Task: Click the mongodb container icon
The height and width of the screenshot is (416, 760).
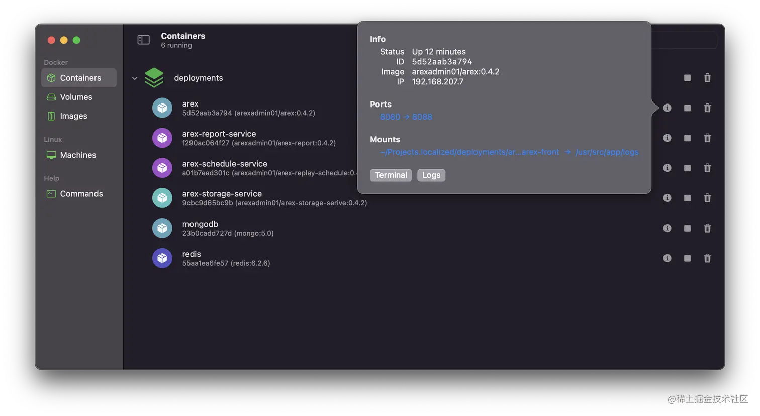Action: pyautogui.click(x=162, y=229)
